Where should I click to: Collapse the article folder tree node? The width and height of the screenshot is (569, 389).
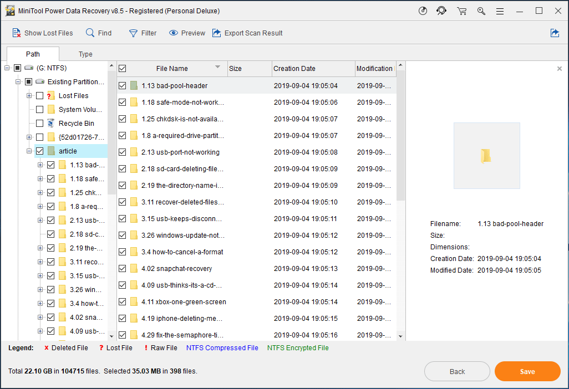click(x=29, y=151)
